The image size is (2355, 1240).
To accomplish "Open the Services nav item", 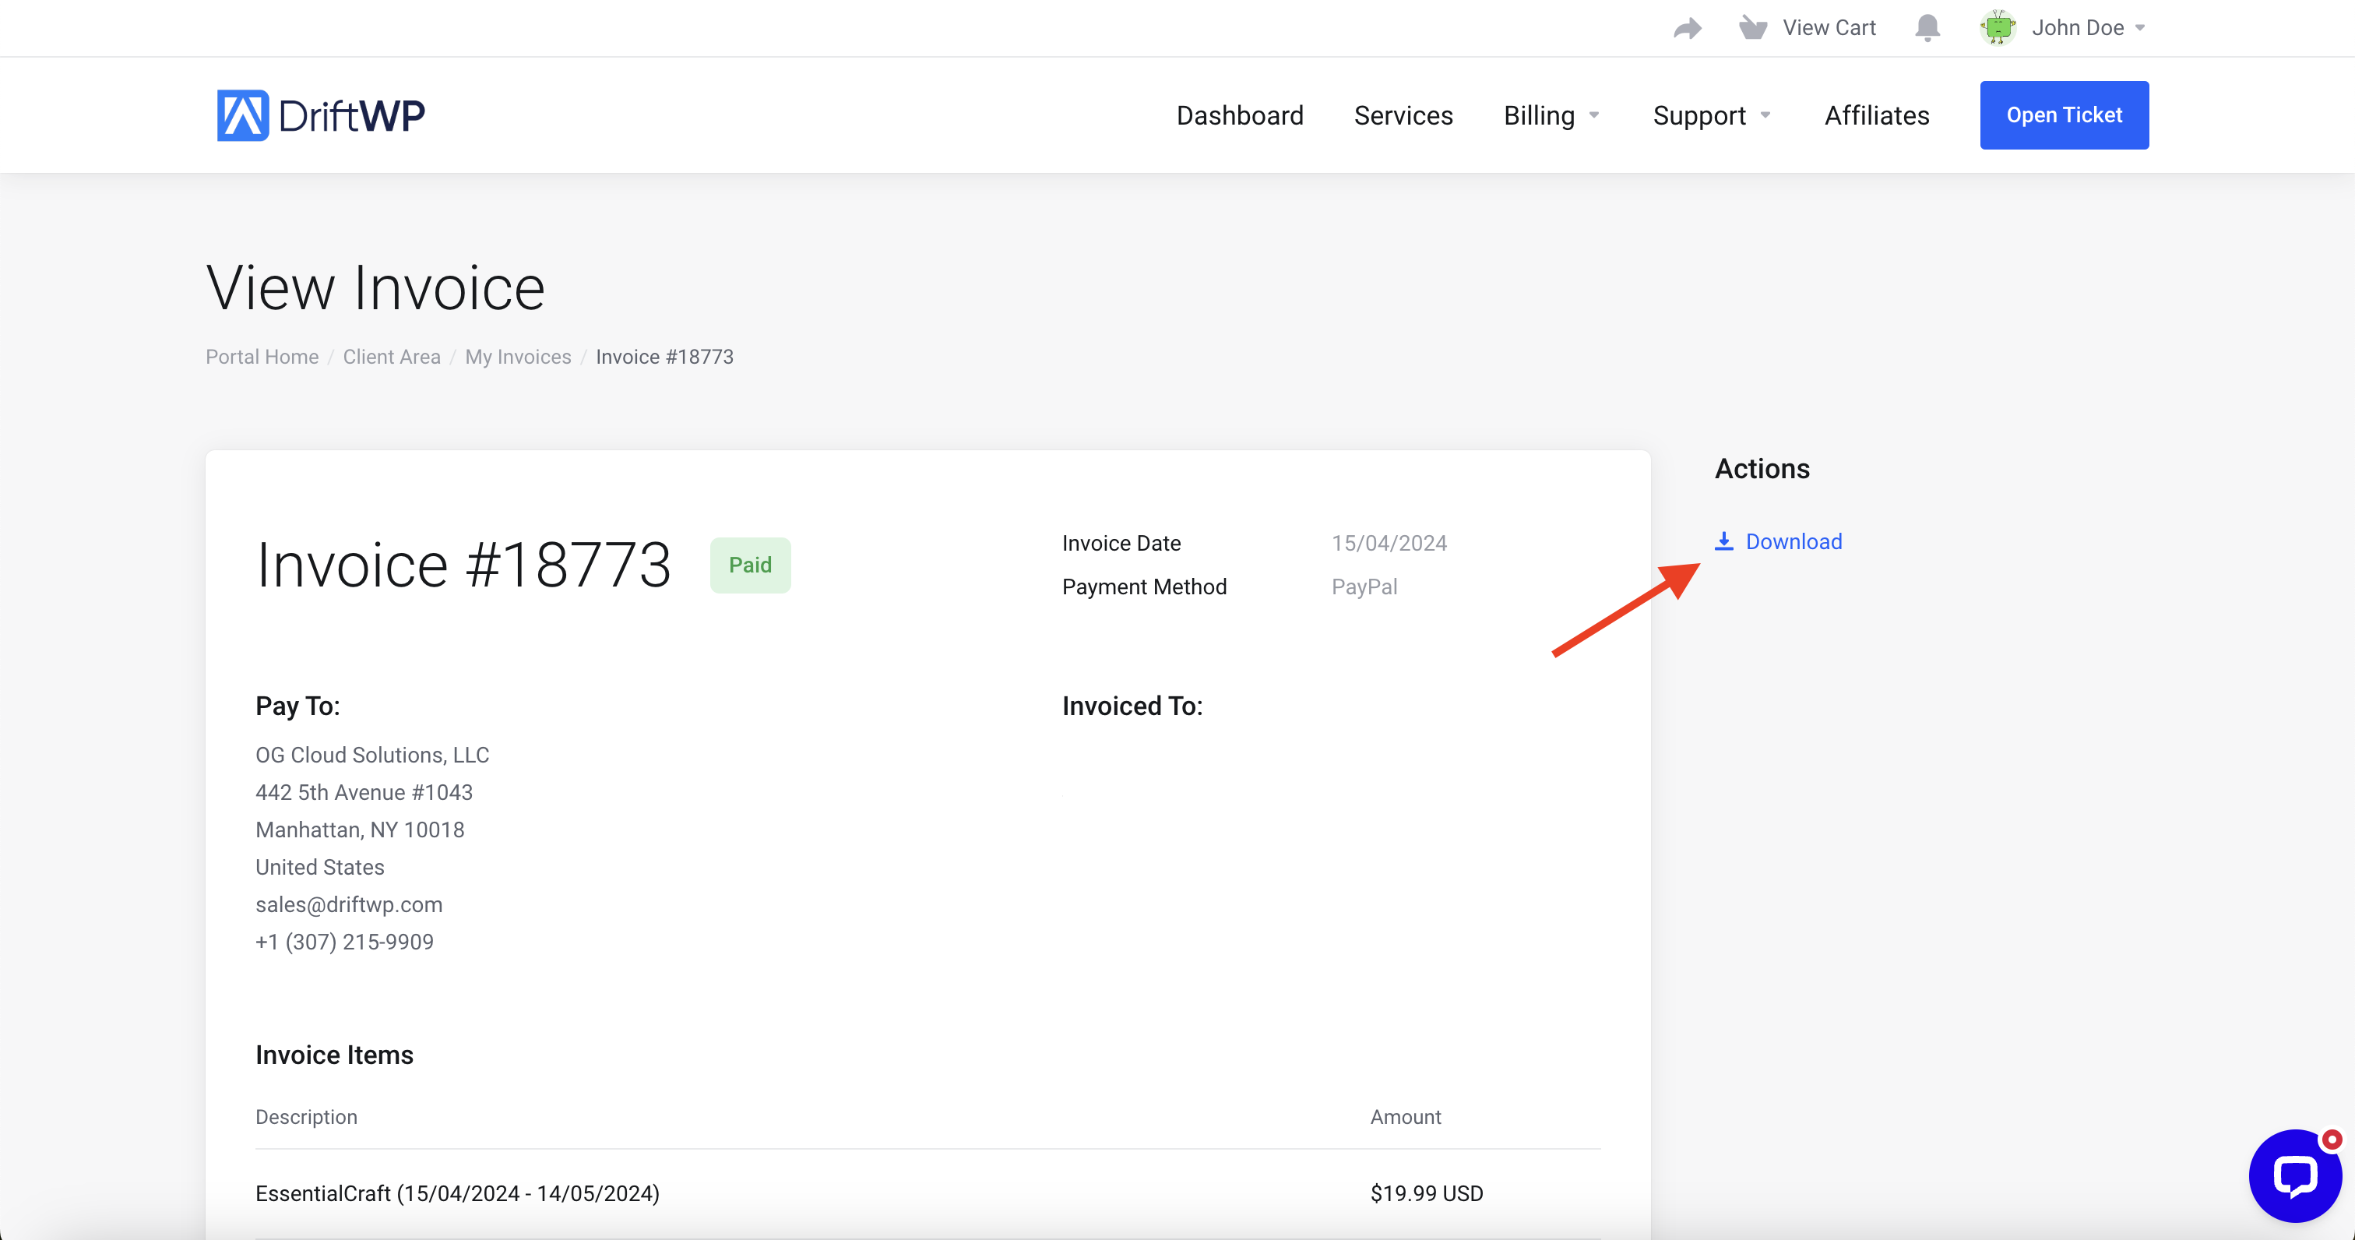I will pos(1403,115).
